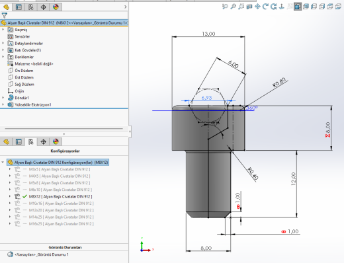The width and height of the screenshot is (344, 263).
Task: Select the Sağ Düzlem plane
Action: point(24,84)
